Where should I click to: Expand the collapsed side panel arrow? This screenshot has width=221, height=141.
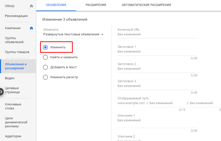tap(1, 92)
